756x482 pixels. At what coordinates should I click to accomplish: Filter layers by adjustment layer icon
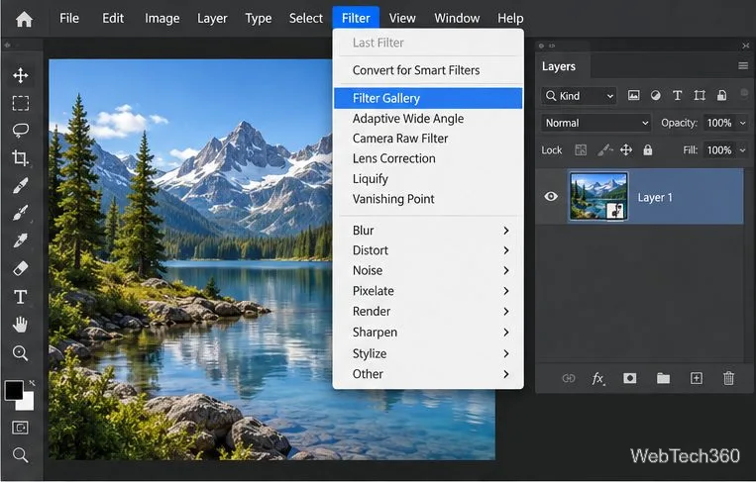coord(655,95)
